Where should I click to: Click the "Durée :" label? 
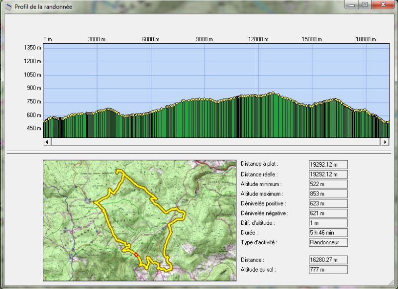[249, 233]
